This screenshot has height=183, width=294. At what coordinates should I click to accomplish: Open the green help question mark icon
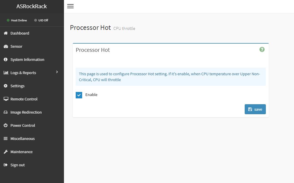pyautogui.click(x=262, y=49)
